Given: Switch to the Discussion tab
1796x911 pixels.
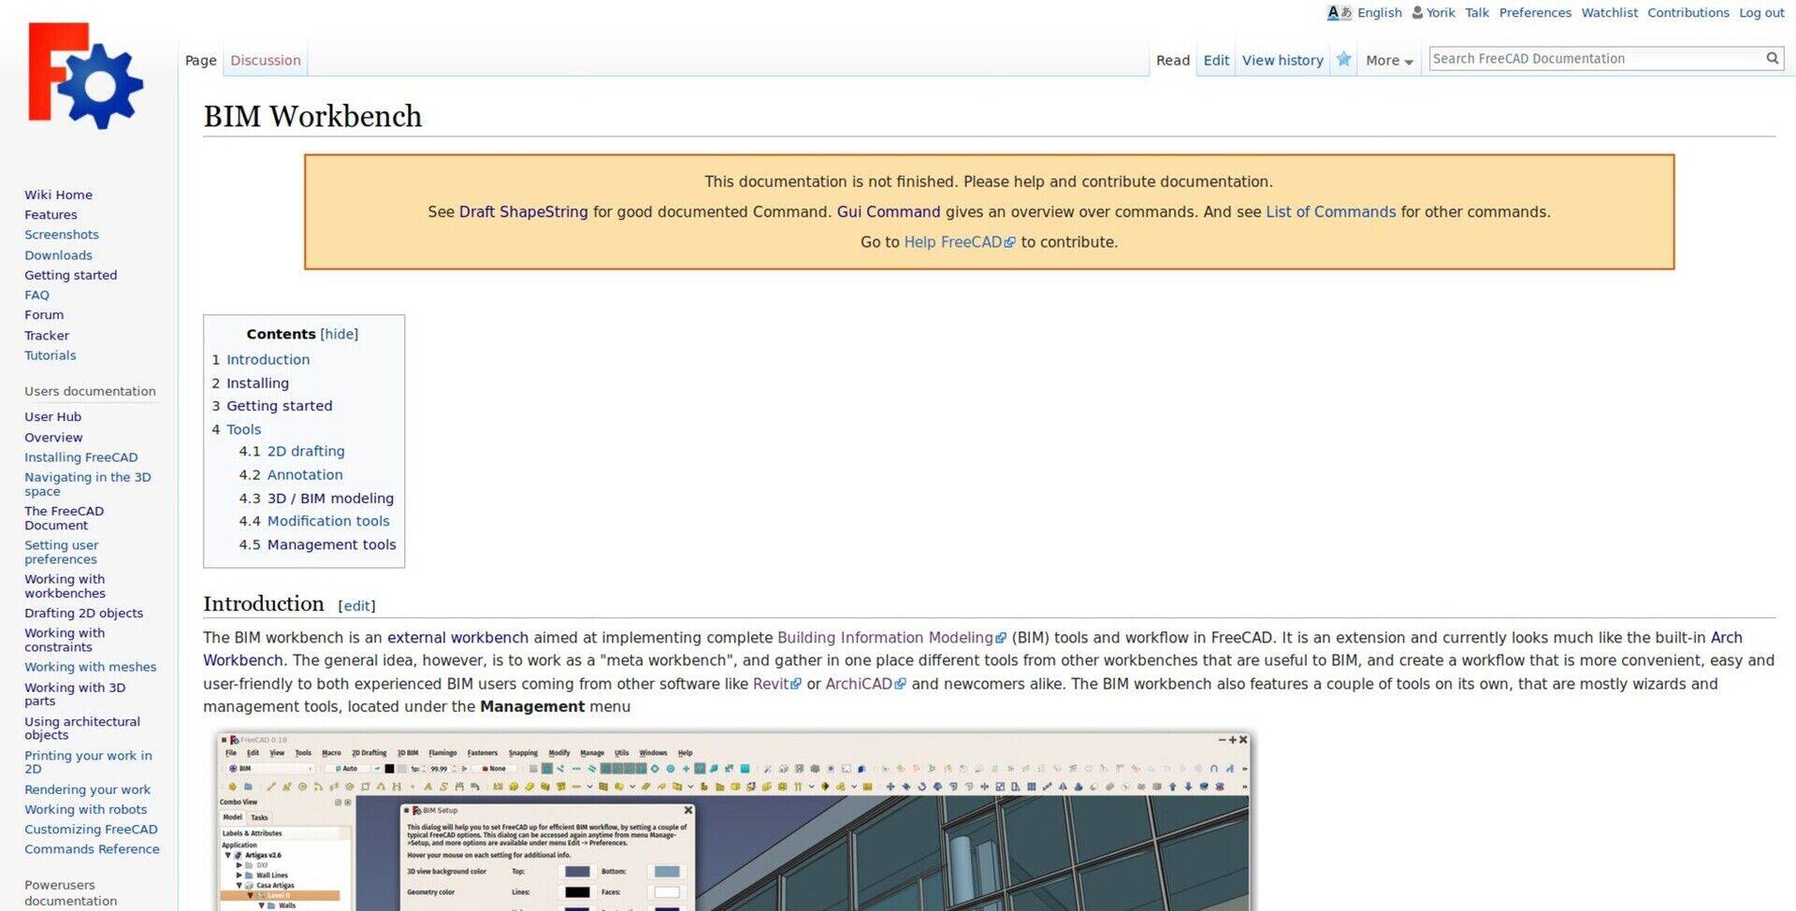Looking at the screenshot, I should (265, 61).
